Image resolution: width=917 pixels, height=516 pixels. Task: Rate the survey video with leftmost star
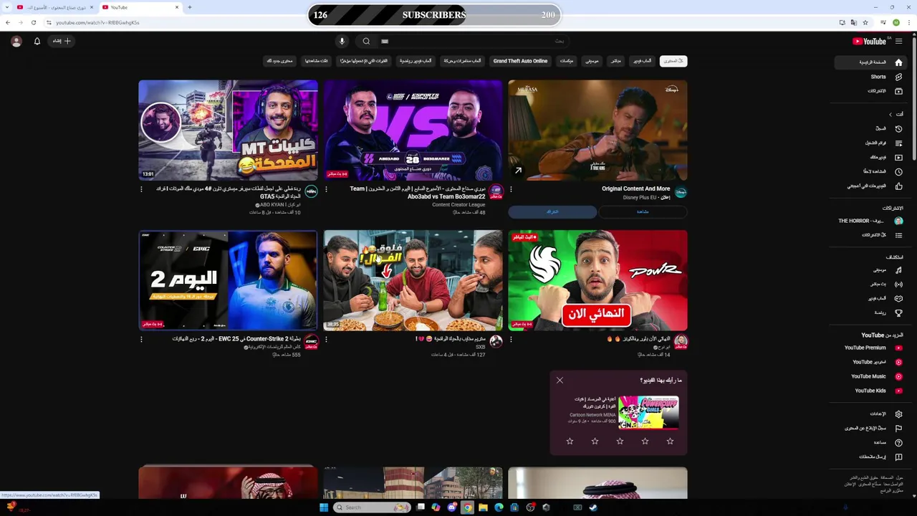[570, 441]
